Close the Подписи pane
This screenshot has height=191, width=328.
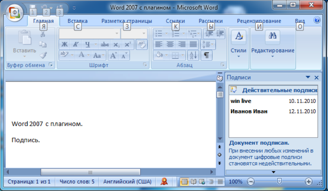316,78
